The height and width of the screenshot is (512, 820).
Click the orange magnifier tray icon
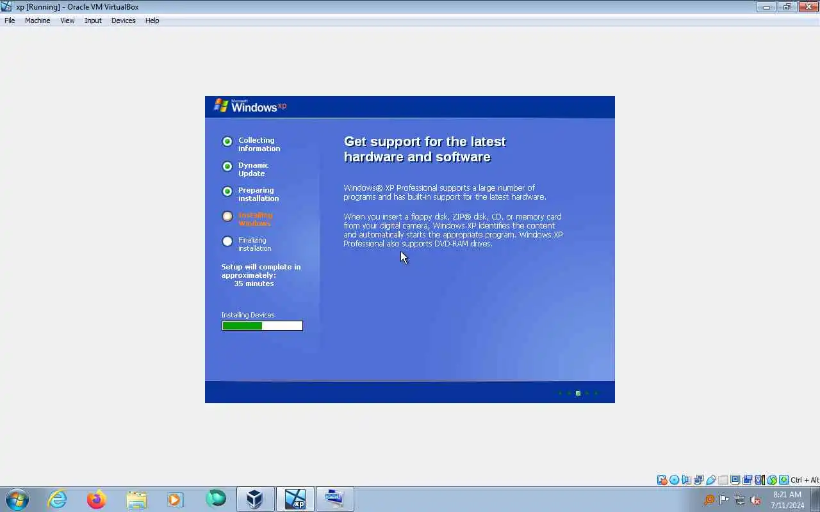click(709, 500)
